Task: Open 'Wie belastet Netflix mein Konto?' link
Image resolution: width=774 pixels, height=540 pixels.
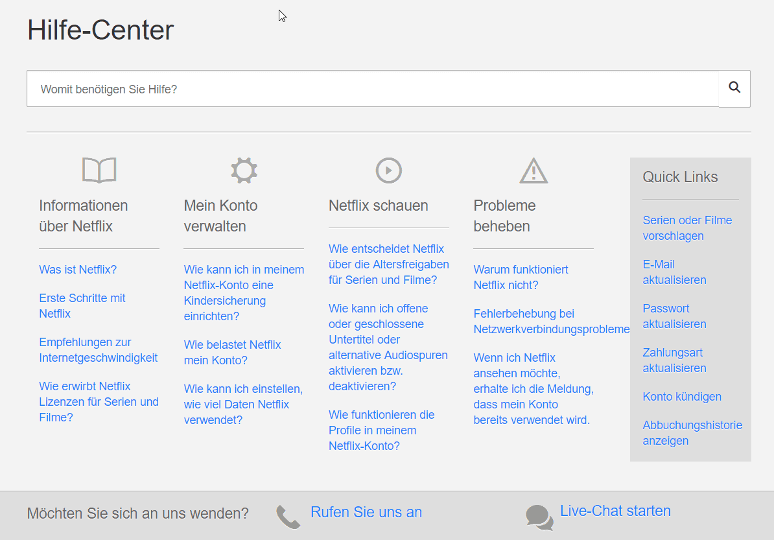Action: pos(232,353)
